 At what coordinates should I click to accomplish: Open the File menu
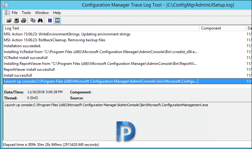coord(15,13)
